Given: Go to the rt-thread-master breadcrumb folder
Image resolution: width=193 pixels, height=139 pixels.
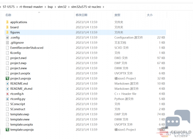Looking at the screenshot, I should 31,7.
